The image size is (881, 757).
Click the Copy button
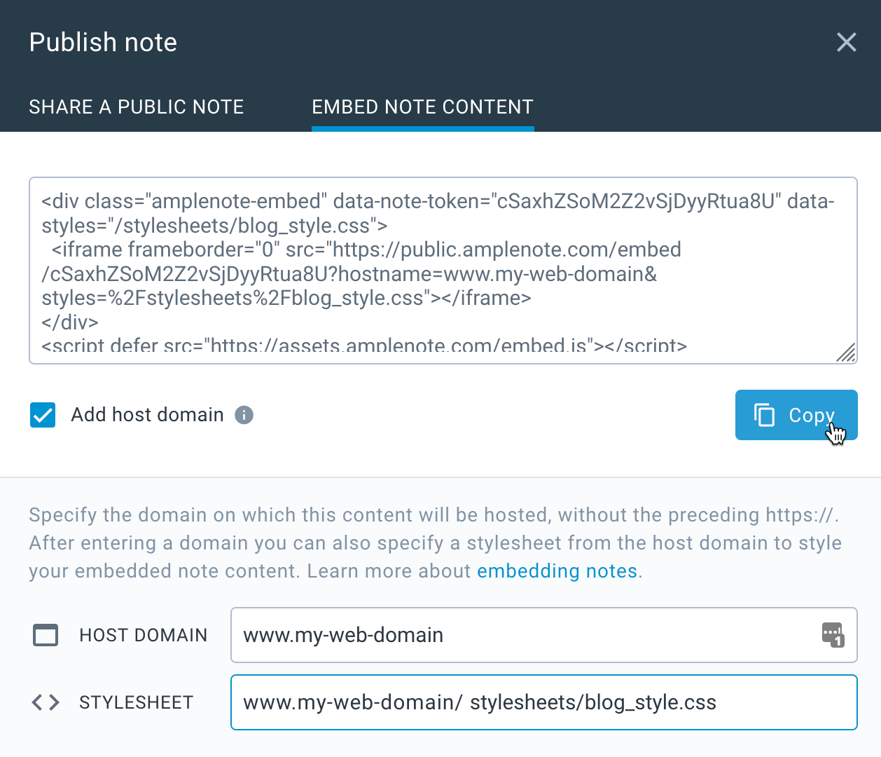pyautogui.click(x=796, y=415)
